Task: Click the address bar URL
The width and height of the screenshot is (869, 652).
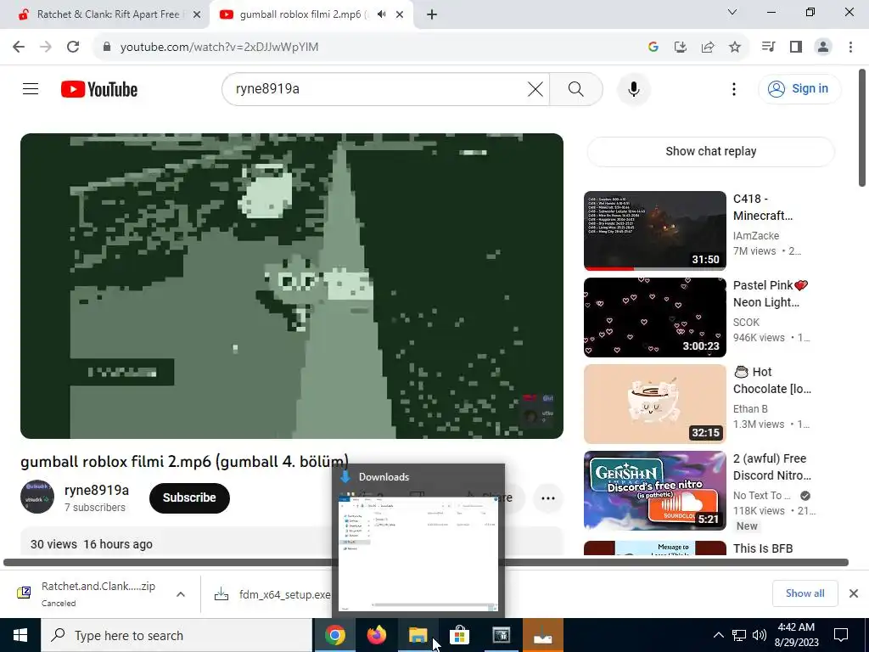Action: tap(220, 48)
